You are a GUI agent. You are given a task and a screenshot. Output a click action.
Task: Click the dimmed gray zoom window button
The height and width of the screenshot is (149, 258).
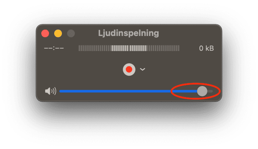[x=71, y=33]
